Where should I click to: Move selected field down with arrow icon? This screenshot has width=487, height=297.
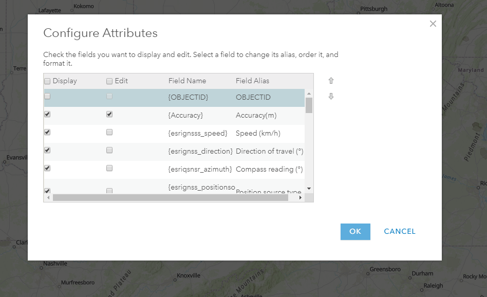(331, 96)
